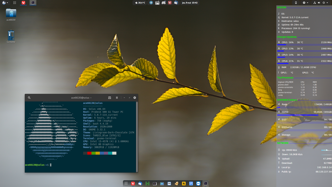Screen dimensions: 332x187
Task: Click the green color block in neofetch output
Action: point(94,153)
